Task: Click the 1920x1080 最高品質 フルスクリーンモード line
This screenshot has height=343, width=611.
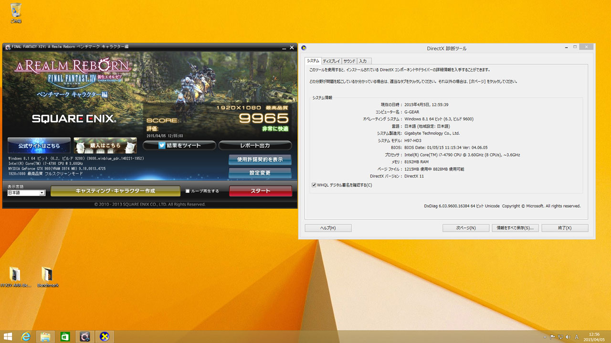Action: tap(45, 174)
